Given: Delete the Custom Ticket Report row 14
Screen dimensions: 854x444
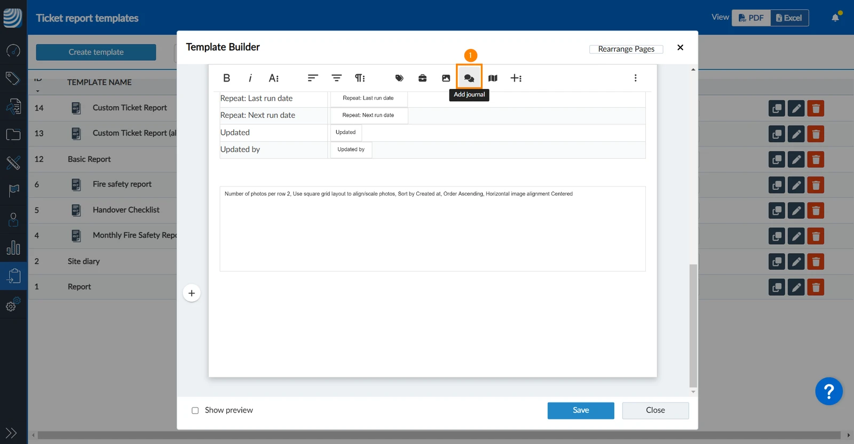Looking at the screenshot, I should pos(816,108).
